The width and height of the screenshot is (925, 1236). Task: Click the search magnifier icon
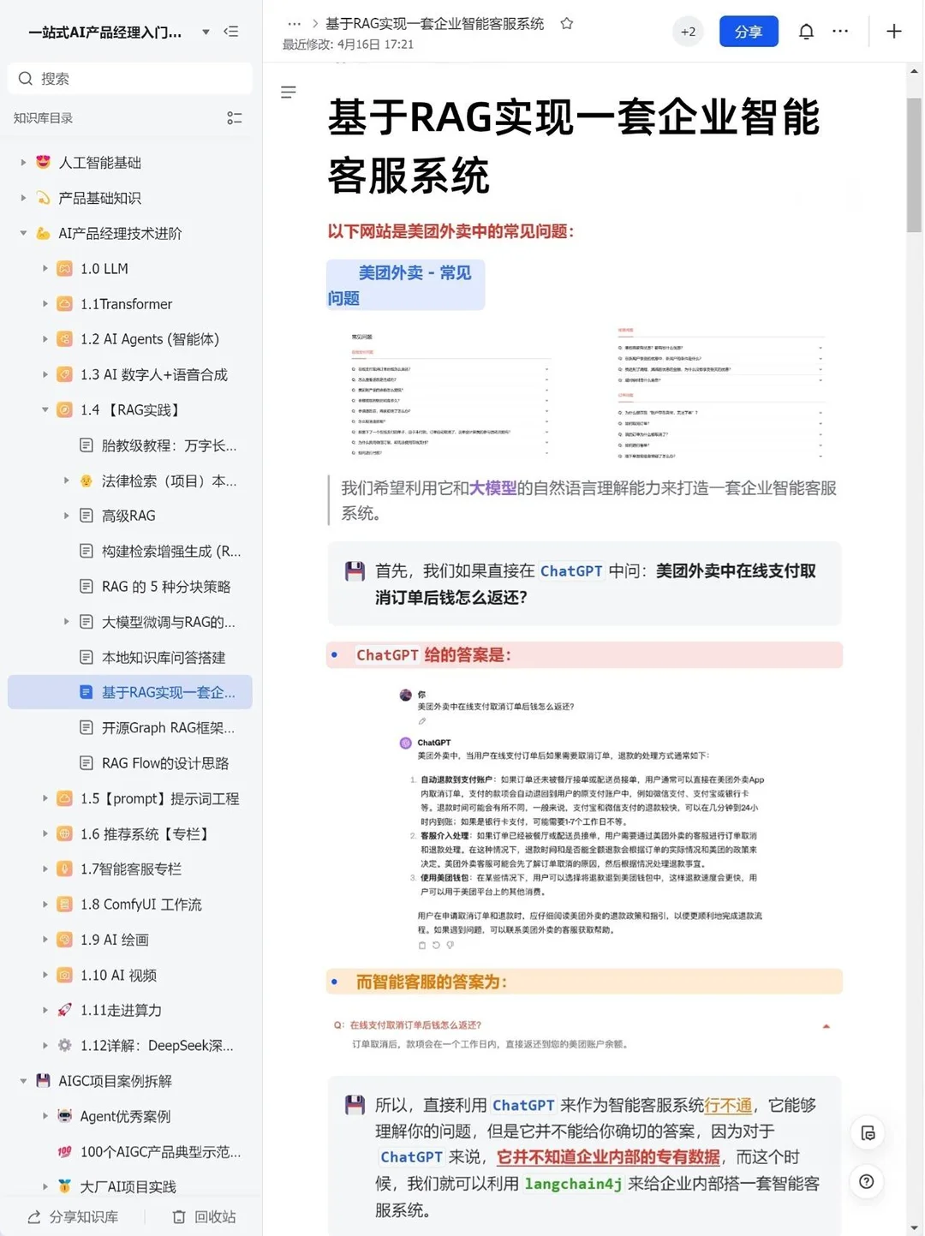tap(26, 79)
